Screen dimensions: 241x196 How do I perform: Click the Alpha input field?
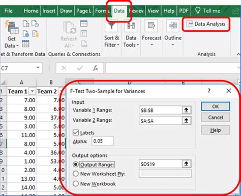click(x=103, y=141)
